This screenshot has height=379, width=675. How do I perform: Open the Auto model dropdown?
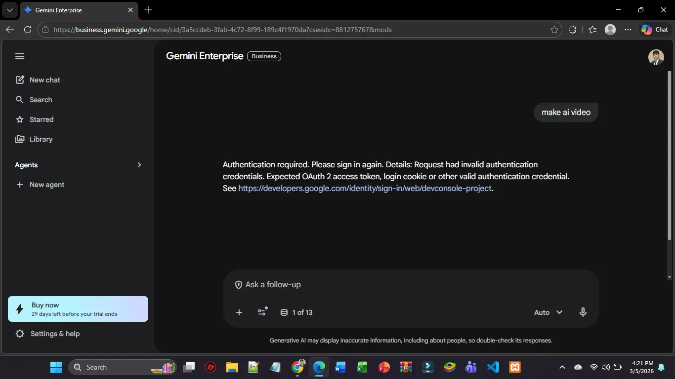(x=548, y=312)
